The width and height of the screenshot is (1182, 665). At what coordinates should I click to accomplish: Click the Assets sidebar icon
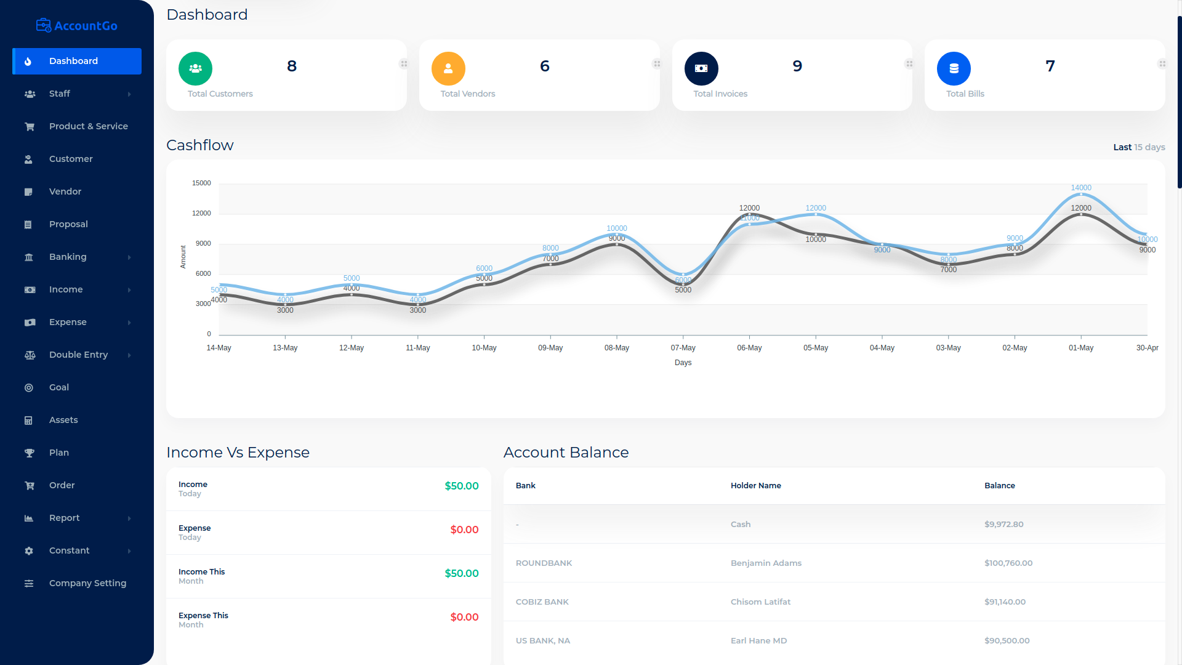28,420
